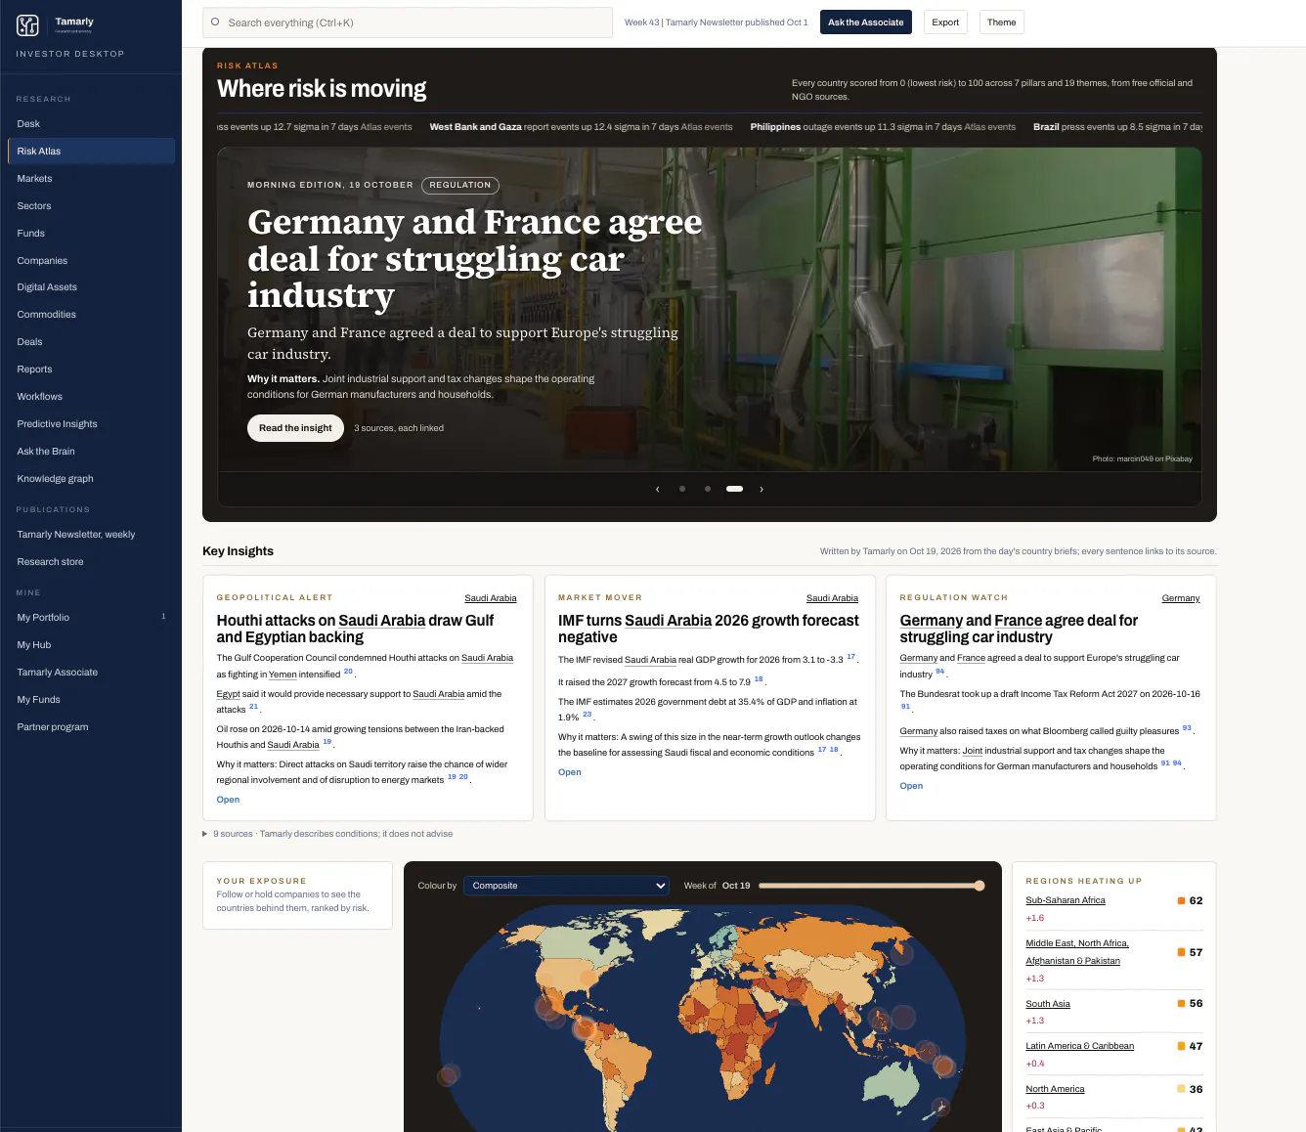
Task: Go to previous carousel slide arrow
Action: [657, 489]
